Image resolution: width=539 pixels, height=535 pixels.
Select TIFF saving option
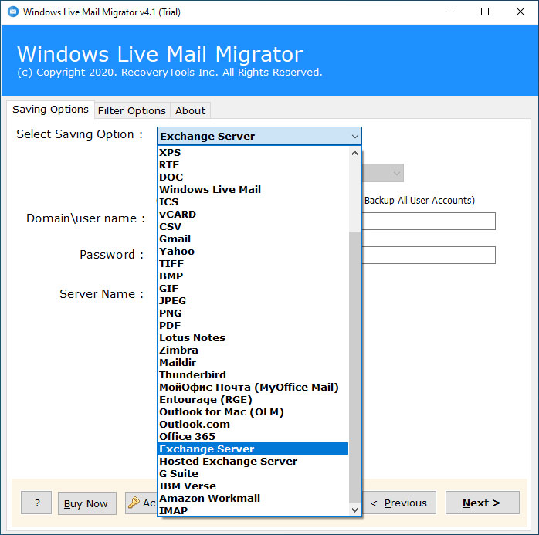tap(253, 264)
